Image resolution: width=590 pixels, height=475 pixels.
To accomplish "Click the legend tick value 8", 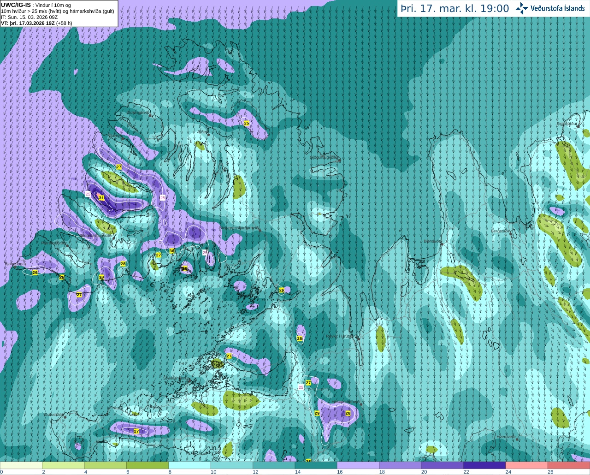I will click(x=170, y=472).
